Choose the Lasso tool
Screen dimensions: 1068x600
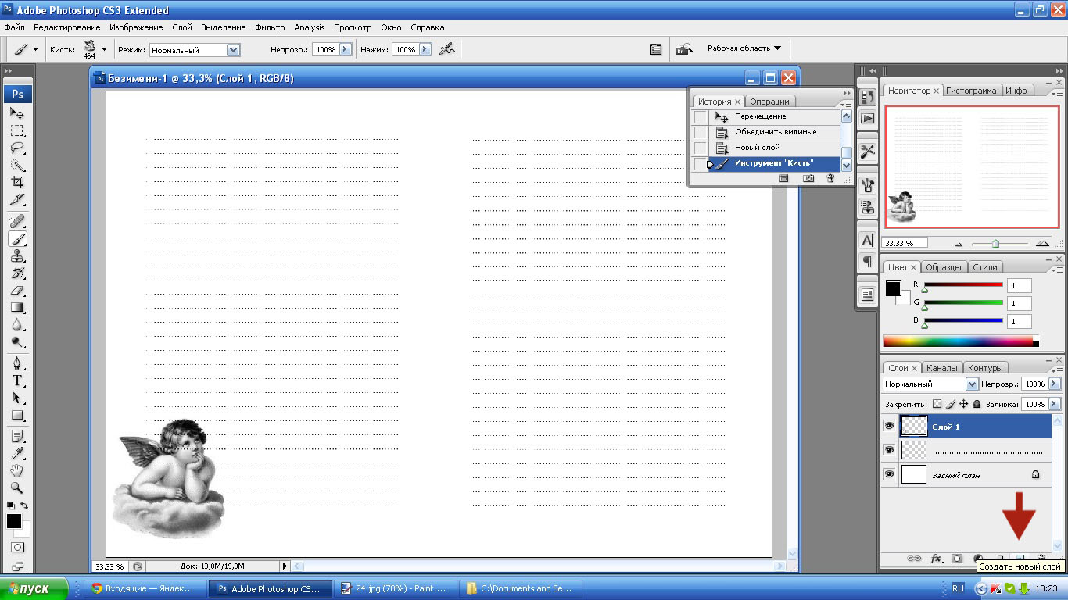[x=17, y=148]
